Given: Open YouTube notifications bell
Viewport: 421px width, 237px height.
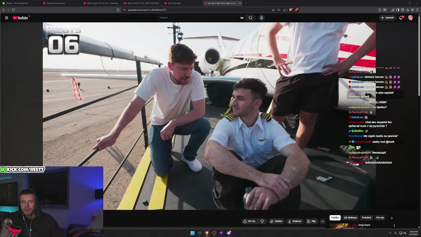Looking at the screenshot, I should (401, 18).
